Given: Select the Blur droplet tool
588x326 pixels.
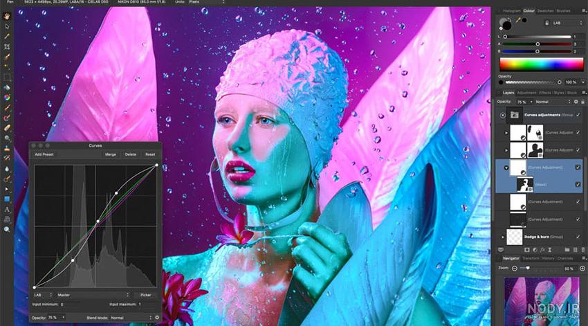Looking at the screenshot, I should click(x=7, y=169).
